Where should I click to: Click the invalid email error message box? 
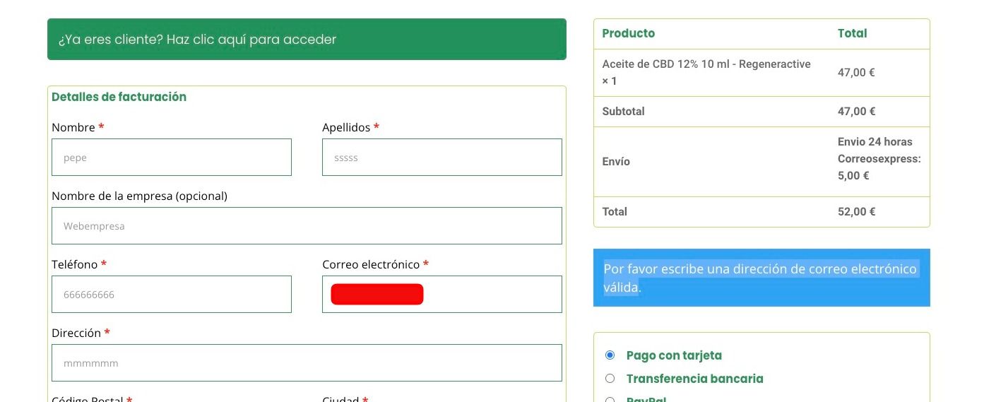click(x=761, y=278)
